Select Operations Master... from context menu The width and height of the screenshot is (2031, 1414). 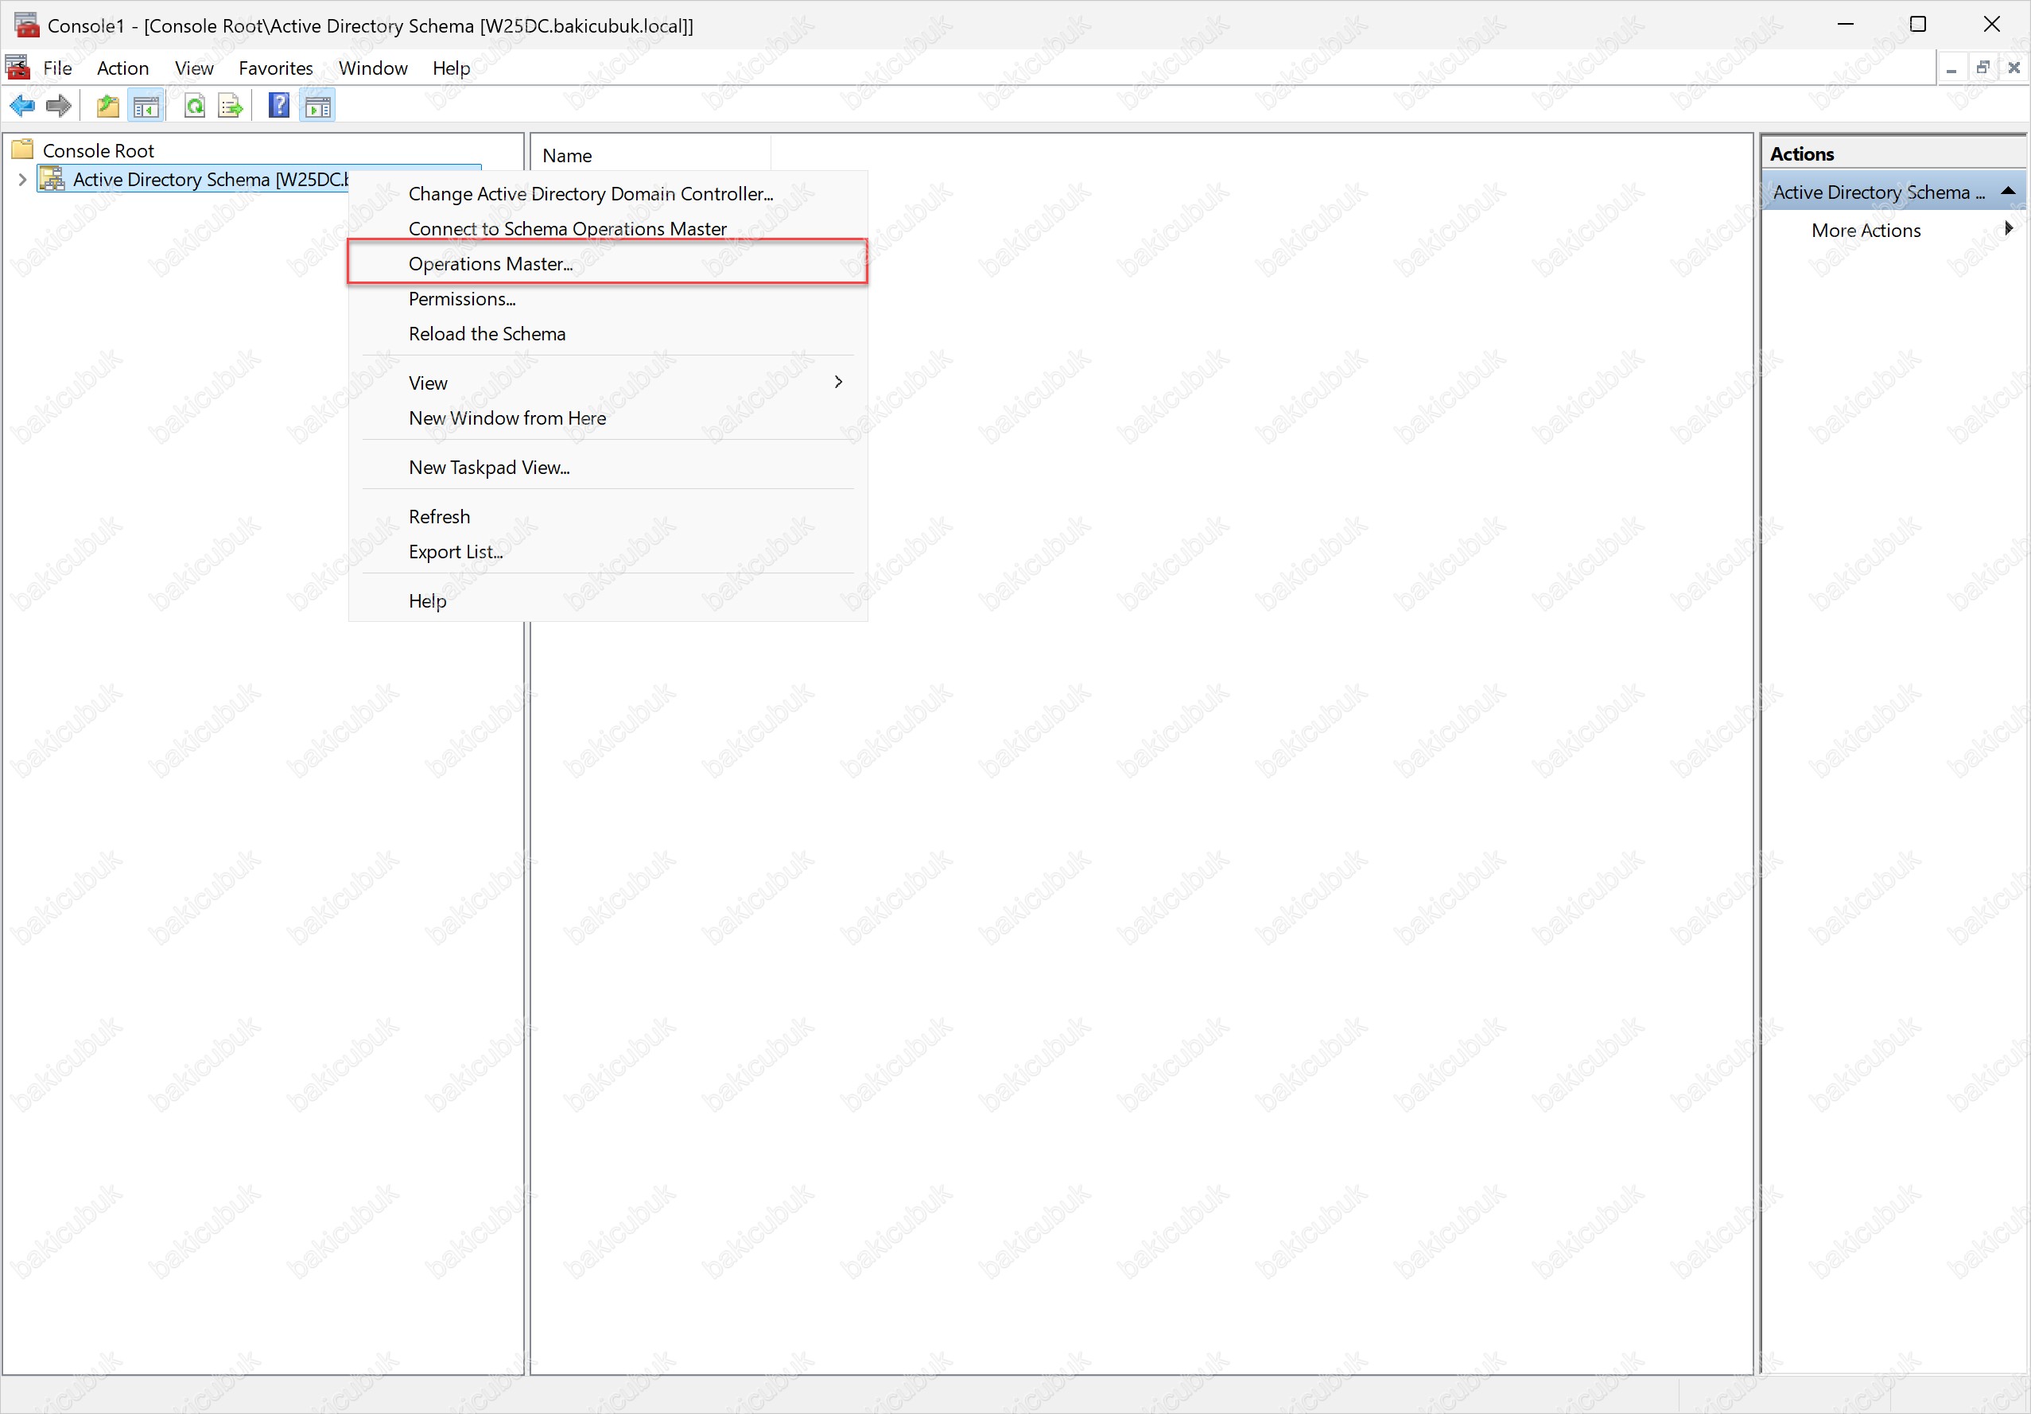pyautogui.click(x=608, y=264)
